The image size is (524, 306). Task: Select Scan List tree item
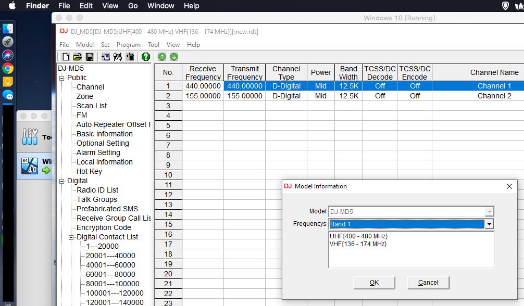92,106
